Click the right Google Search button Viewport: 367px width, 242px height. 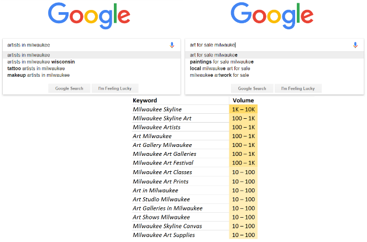coord(252,88)
